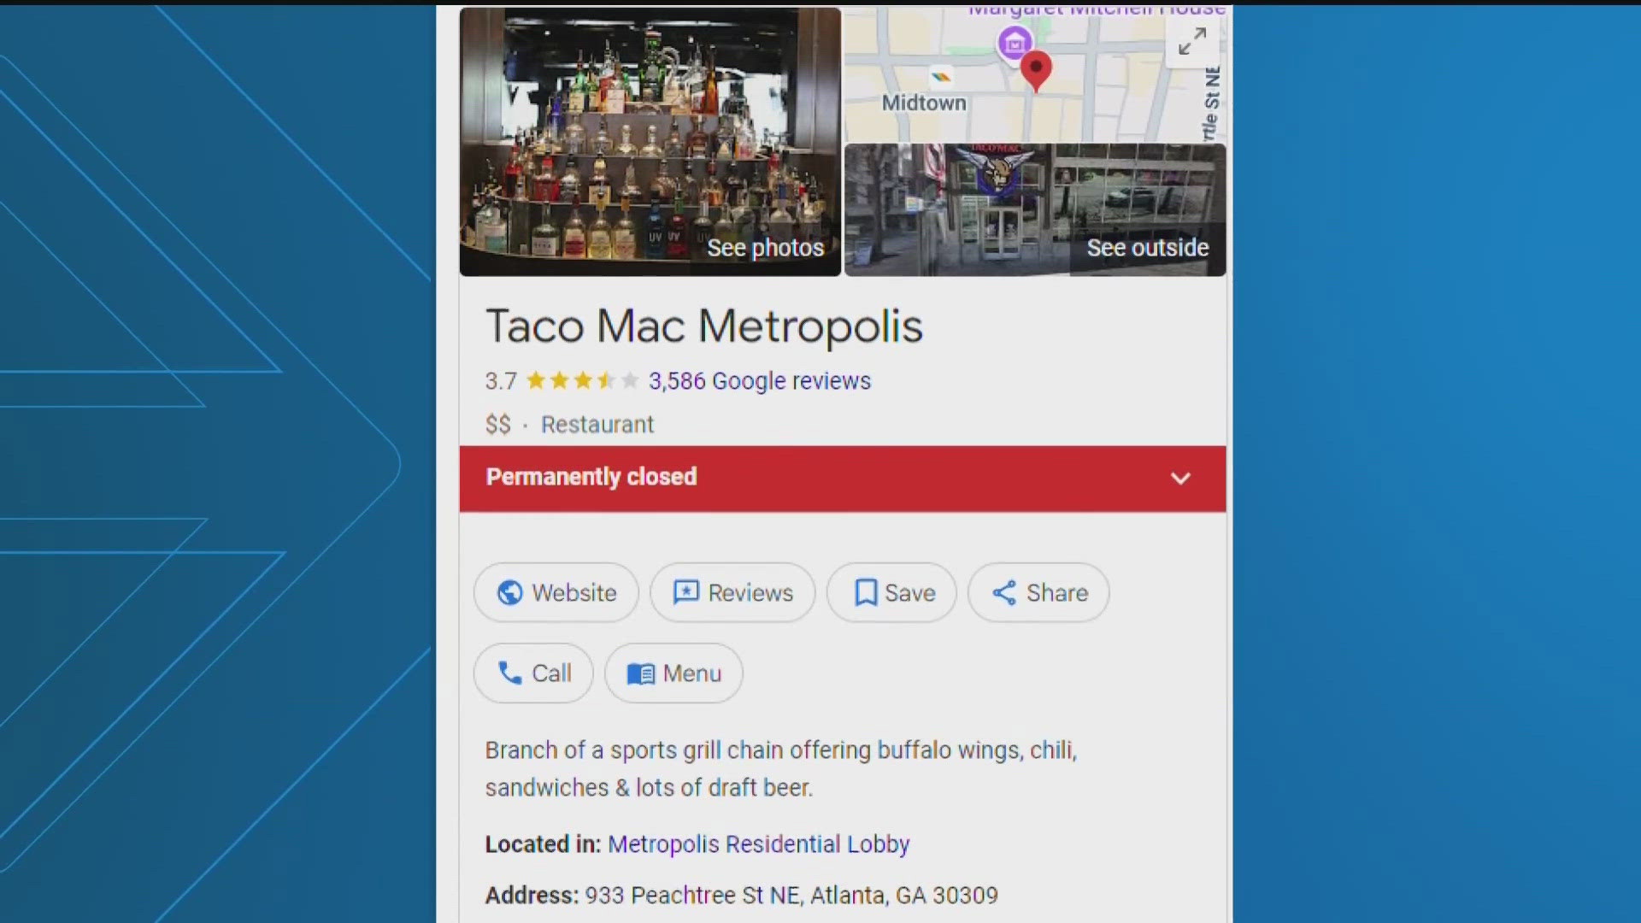Save the place with Save button
Image resolution: width=1641 pixels, height=923 pixels.
[x=891, y=592]
